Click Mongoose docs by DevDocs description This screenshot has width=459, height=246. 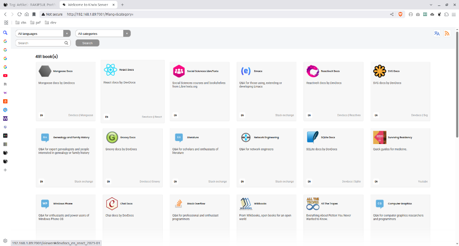coord(56,83)
